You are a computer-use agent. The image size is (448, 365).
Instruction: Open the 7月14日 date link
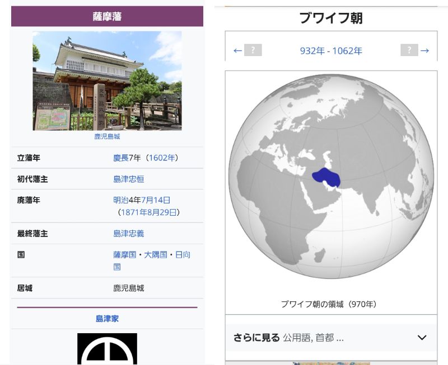(156, 200)
